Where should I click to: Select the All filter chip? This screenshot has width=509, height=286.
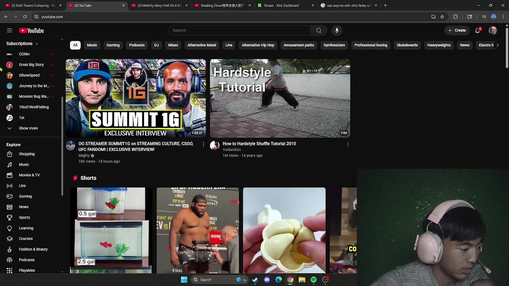(x=75, y=45)
